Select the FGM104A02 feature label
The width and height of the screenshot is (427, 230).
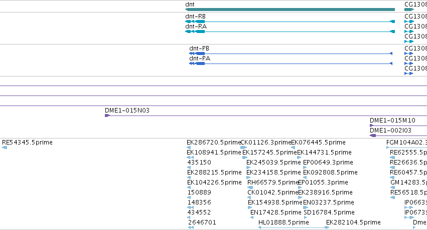(406, 142)
